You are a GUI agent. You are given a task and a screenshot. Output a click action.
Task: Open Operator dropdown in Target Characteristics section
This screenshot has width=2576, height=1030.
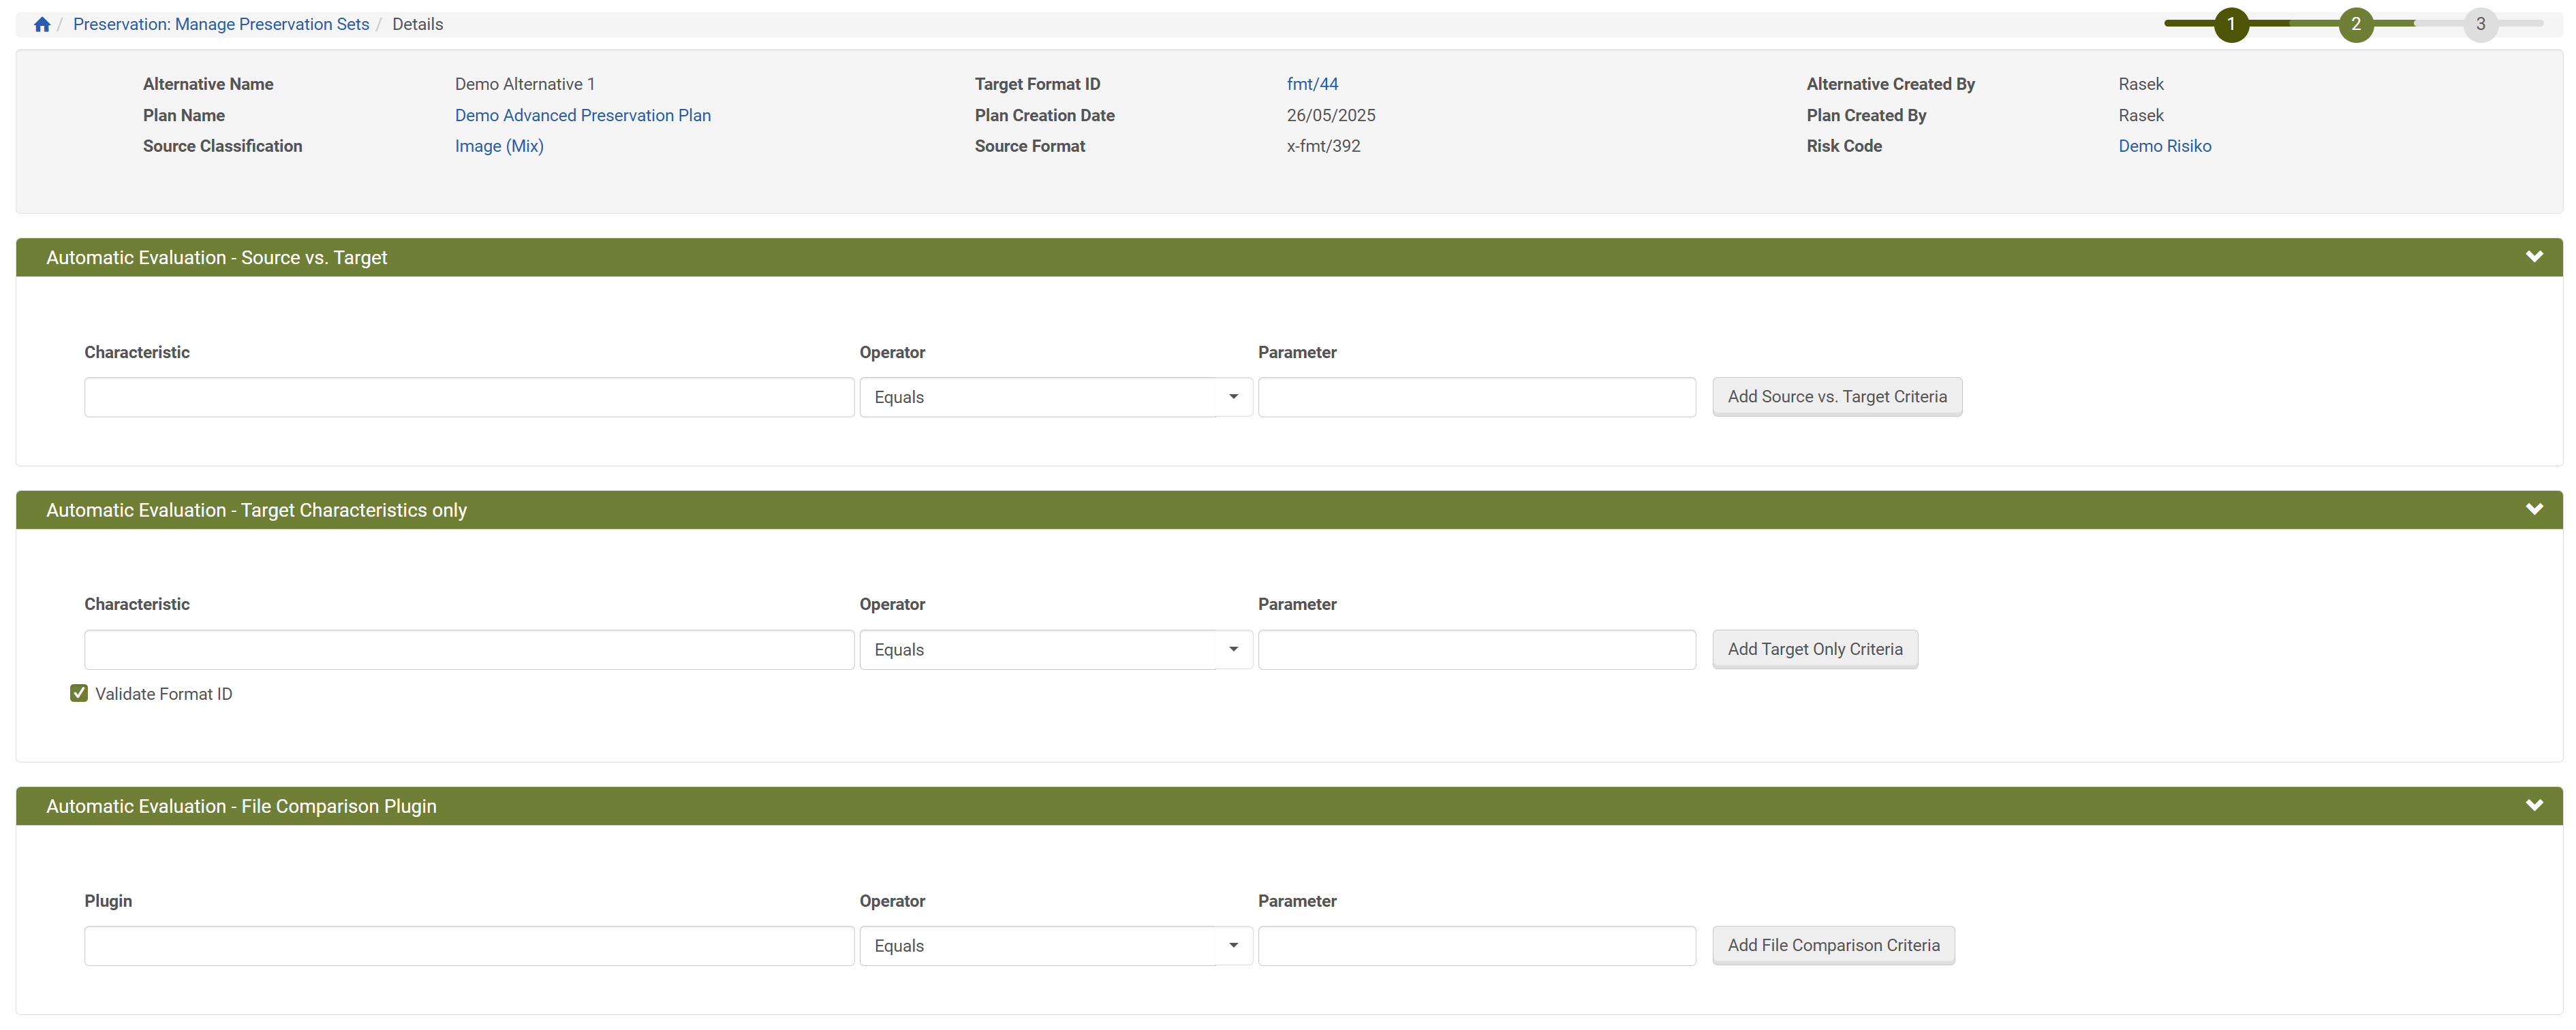(1055, 649)
